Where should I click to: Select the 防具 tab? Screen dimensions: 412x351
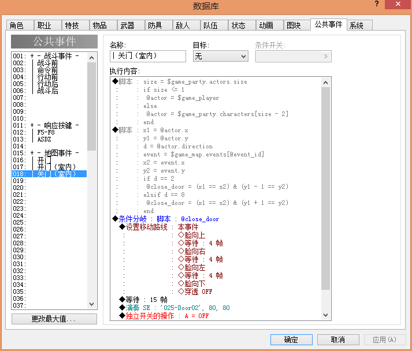(x=159, y=25)
